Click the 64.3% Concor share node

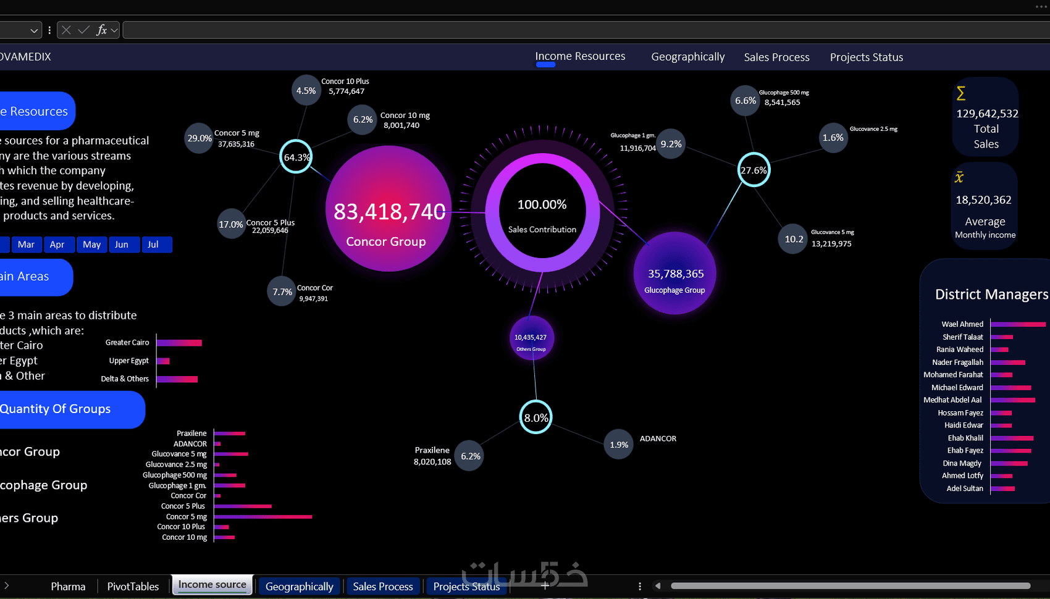point(296,157)
